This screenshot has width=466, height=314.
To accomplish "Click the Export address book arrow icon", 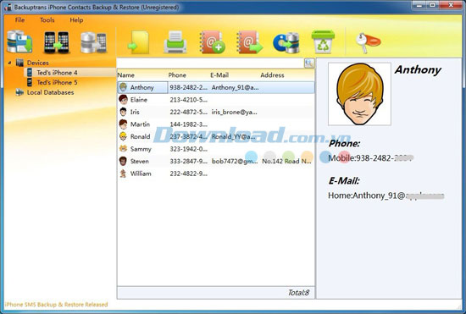I will tap(249, 42).
